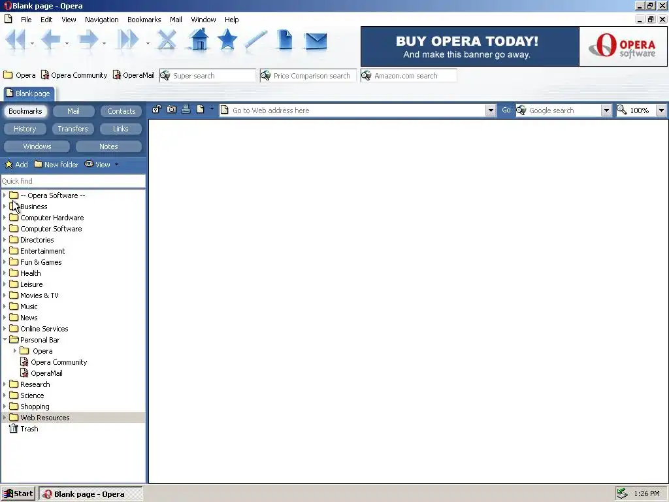This screenshot has width=669, height=502.
Task: Open the OperaMail personal bar bookmark
Action: (133, 75)
